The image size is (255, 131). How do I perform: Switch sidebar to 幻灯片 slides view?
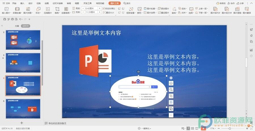click(x=25, y=26)
